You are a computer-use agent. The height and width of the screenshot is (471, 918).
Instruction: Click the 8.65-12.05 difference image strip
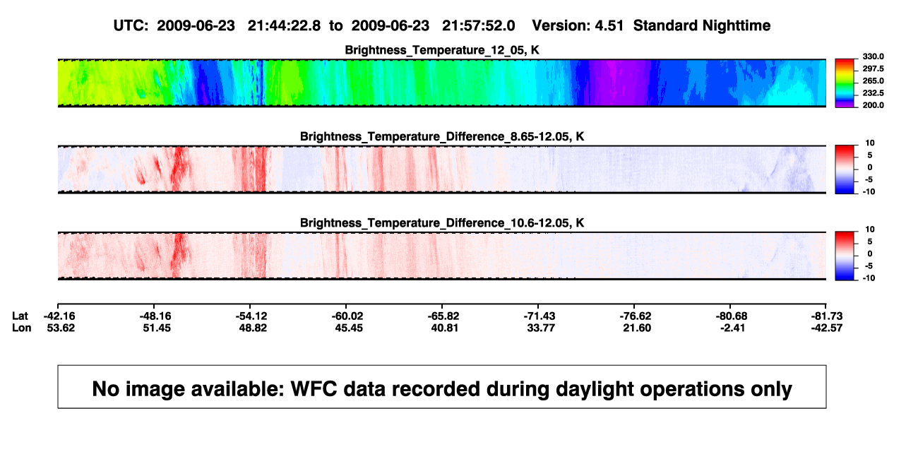pyautogui.click(x=442, y=169)
